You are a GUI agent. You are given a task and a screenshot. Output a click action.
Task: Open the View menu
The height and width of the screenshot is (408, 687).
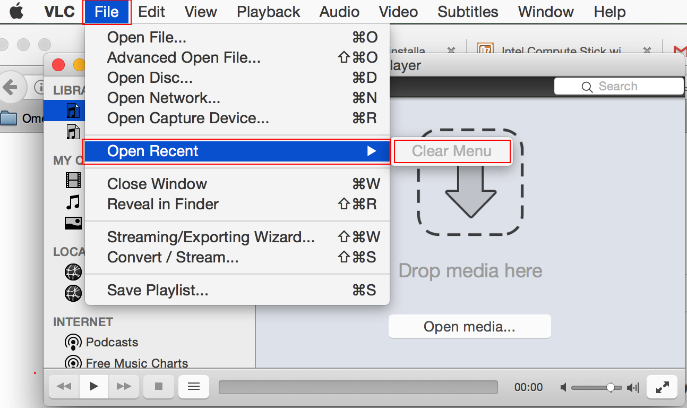pyautogui.click(x=201, y=12)
